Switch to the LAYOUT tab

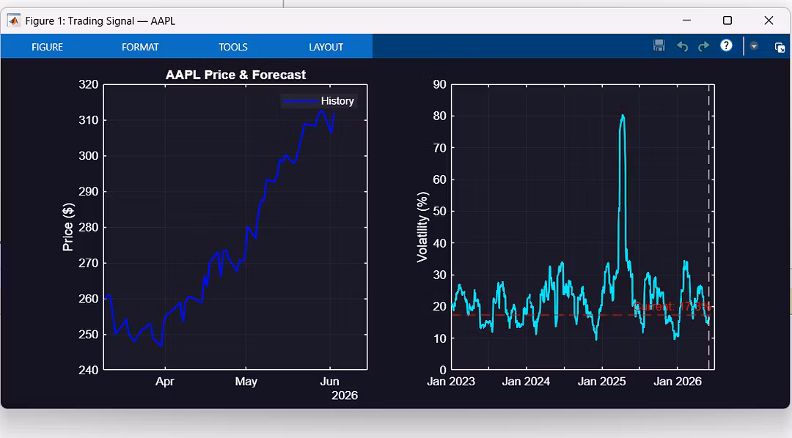point(326,47)
